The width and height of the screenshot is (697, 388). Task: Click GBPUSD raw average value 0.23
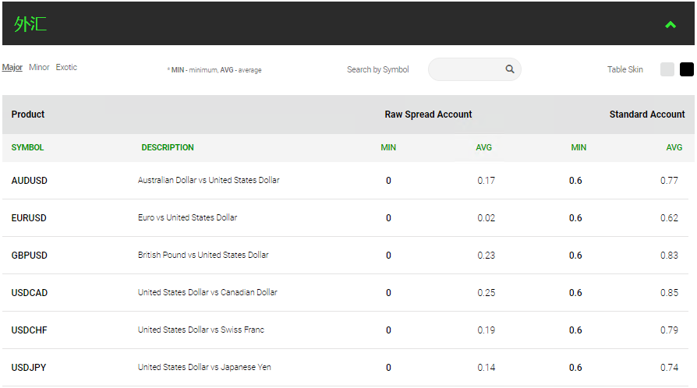pos(486,255)
